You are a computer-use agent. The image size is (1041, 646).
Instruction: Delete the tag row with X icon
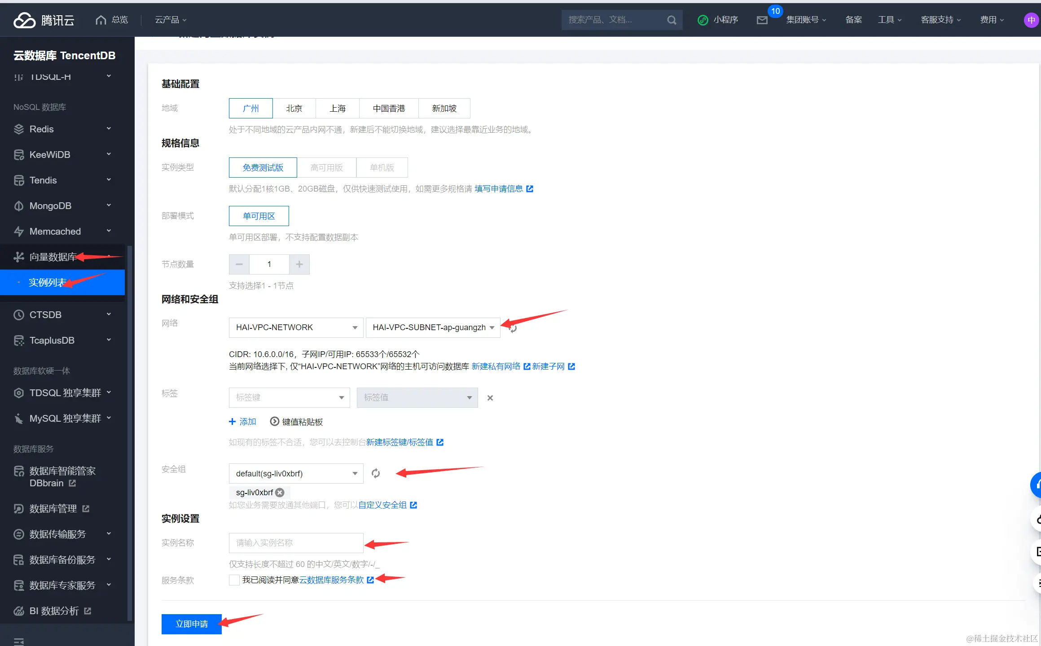pos(490,398)
